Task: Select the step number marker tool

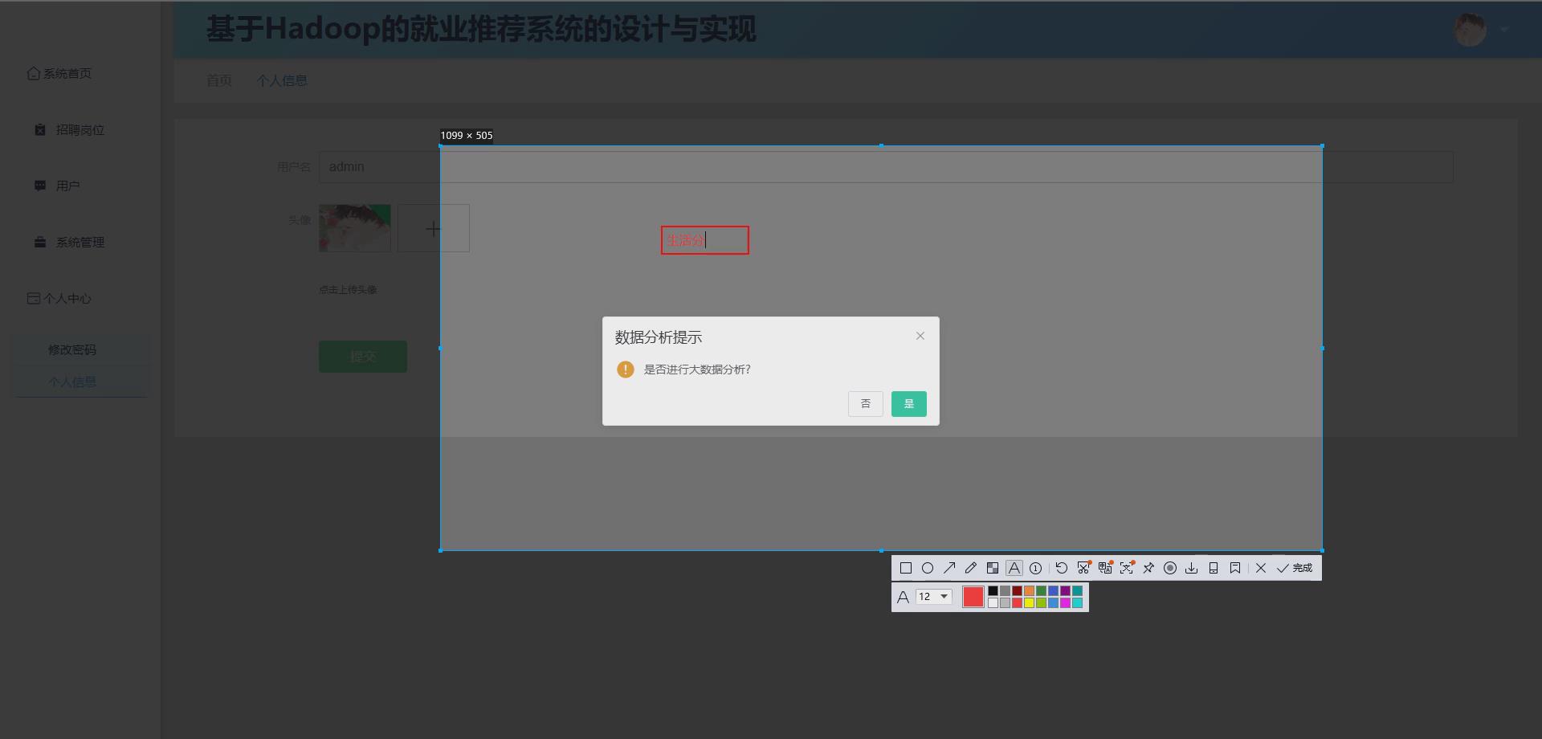Action: click(x=1035, y=568)
